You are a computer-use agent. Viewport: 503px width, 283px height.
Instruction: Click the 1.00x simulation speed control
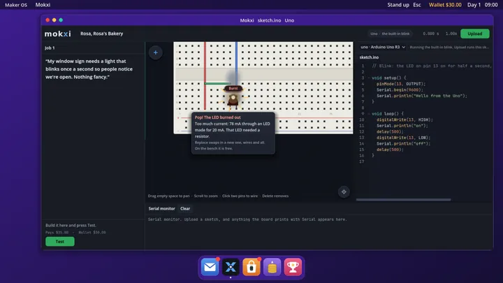[451, 34]
